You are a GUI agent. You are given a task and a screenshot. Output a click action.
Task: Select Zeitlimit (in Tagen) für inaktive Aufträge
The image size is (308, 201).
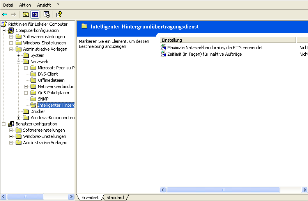click(204, 54)
